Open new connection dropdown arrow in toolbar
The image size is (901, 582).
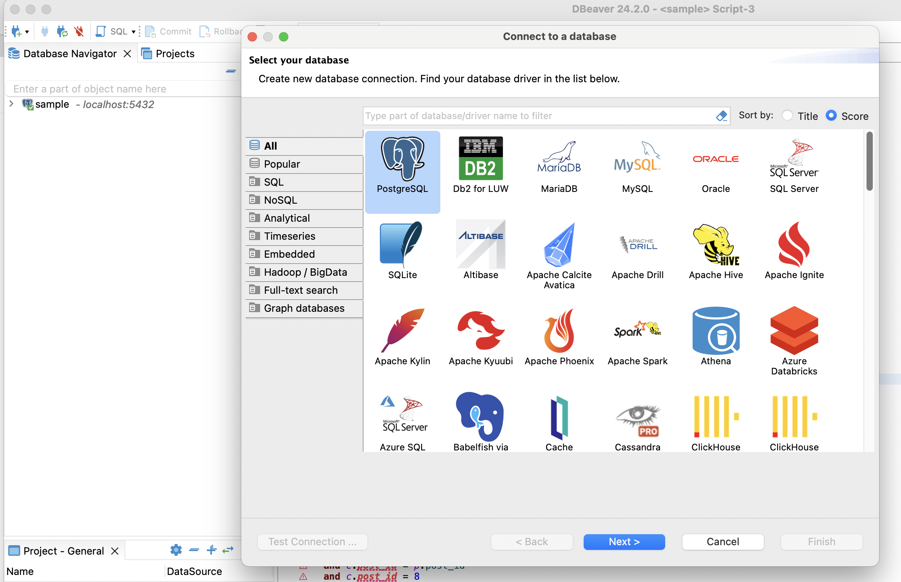pyautogui.click(x=27, y=32)
